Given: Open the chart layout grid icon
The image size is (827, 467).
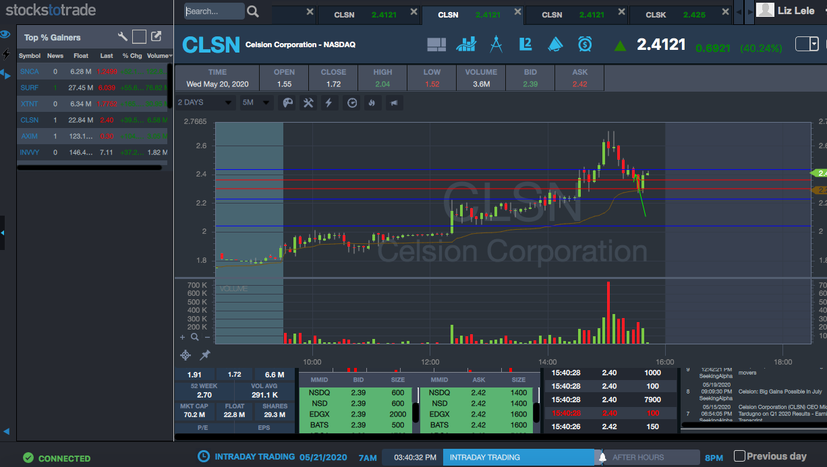Looking at the screenshot, I should 436,44.
